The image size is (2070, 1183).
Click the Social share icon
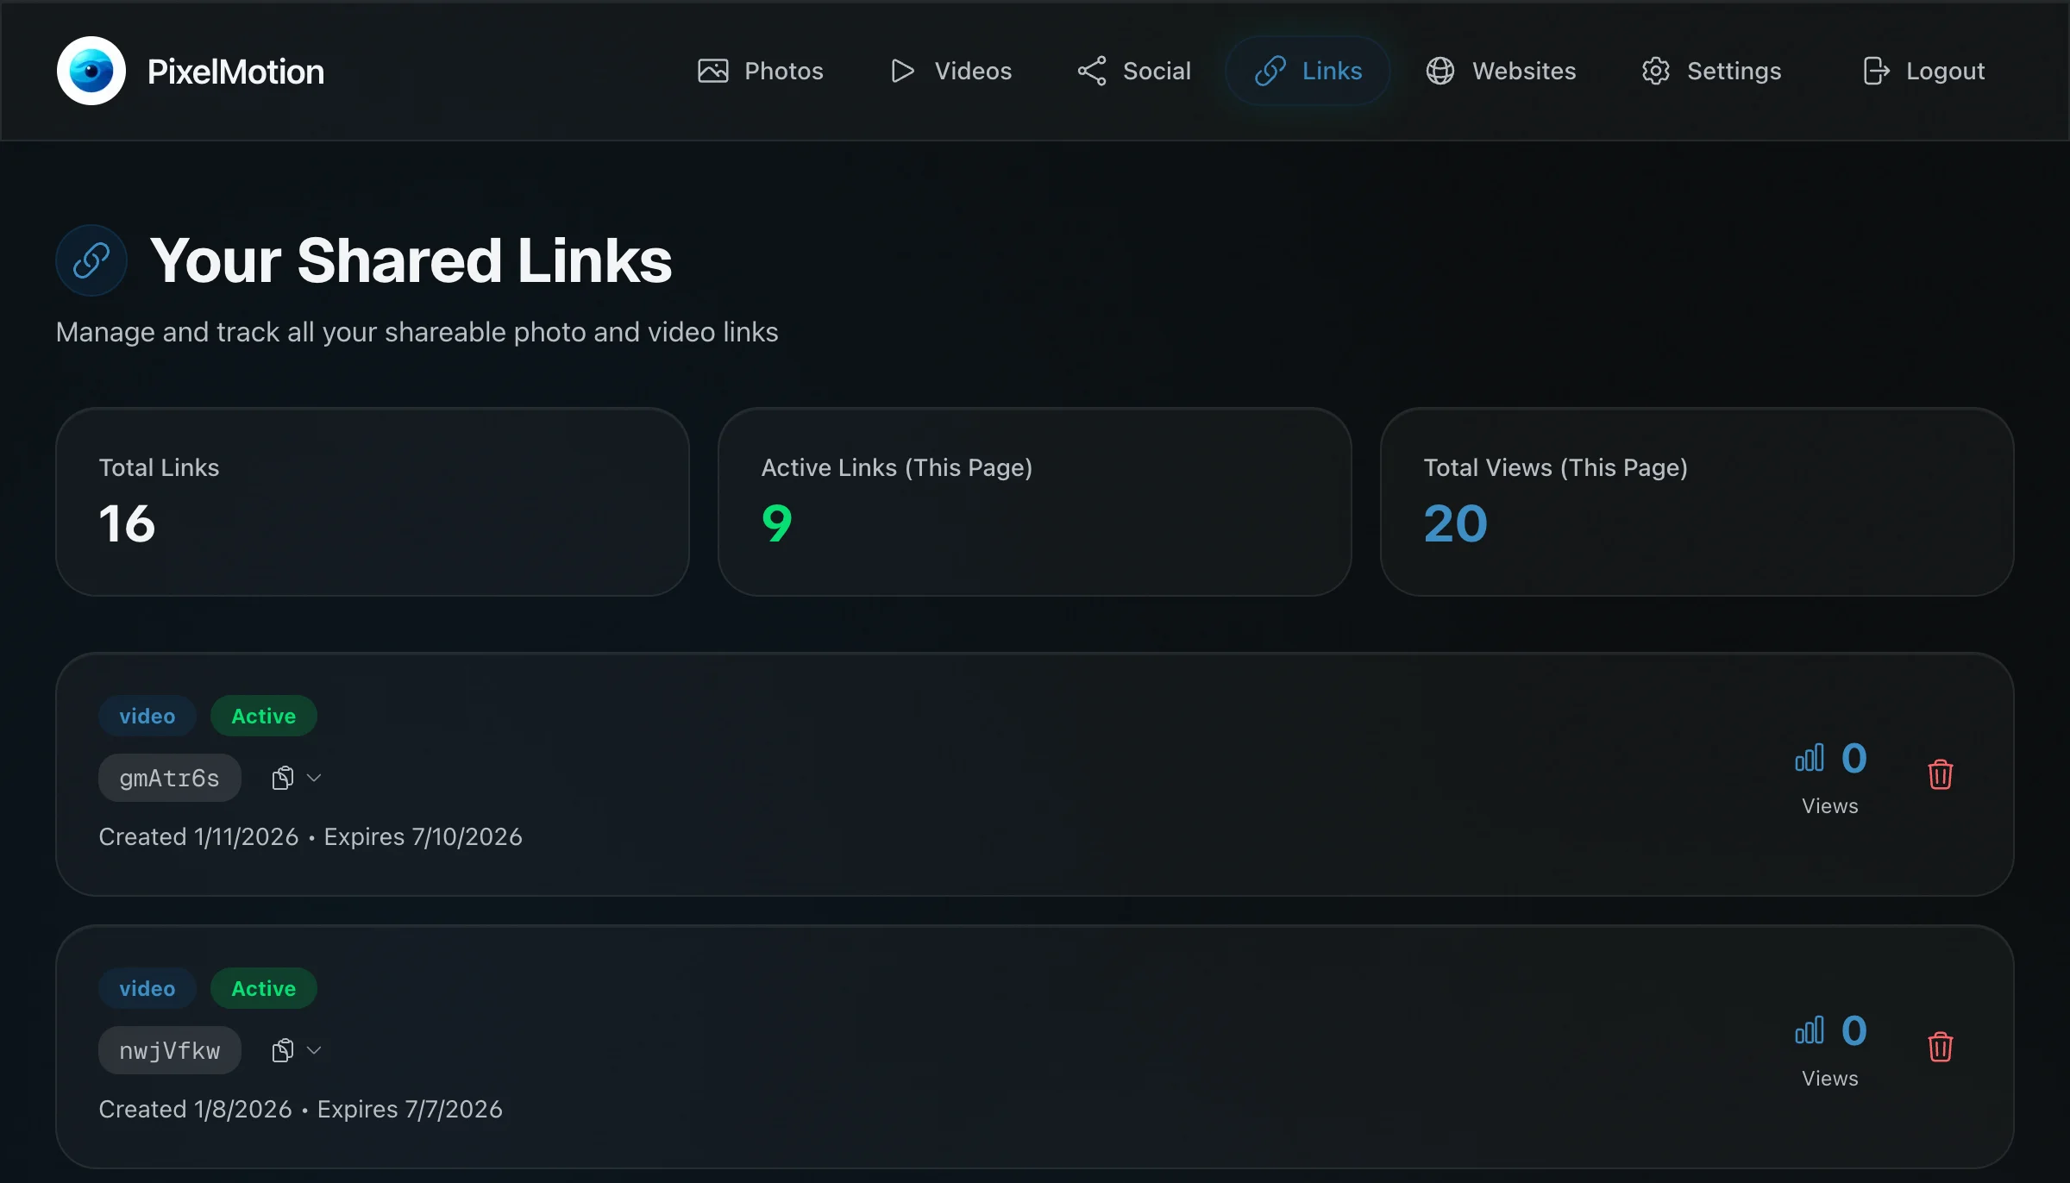click(1090, 71)
